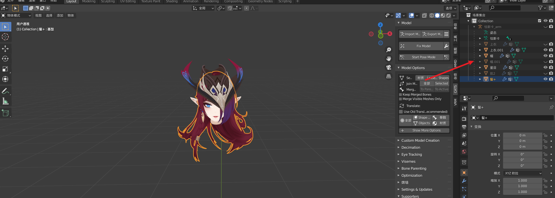
Task: Select the Transform tool
Action: pyautogui.click(x=5, y=79)
